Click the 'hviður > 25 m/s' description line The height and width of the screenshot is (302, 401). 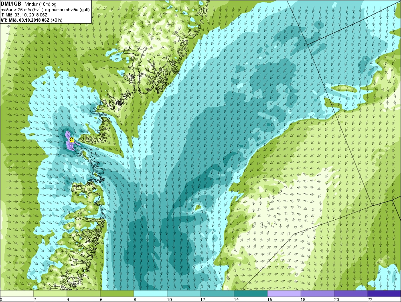click(x=45, y=10)
